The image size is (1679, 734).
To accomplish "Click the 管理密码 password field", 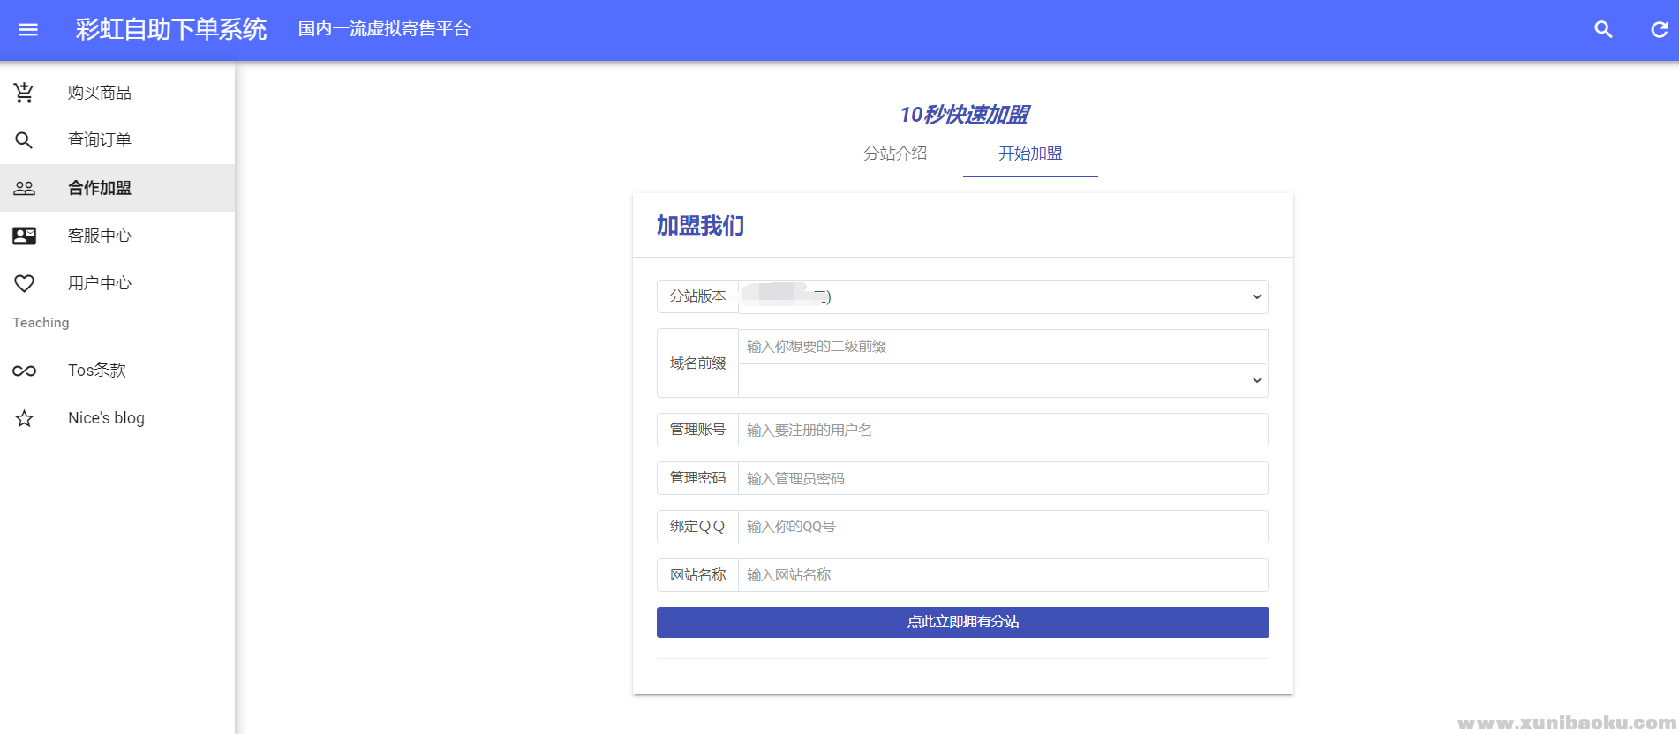I will point(1002,478).
